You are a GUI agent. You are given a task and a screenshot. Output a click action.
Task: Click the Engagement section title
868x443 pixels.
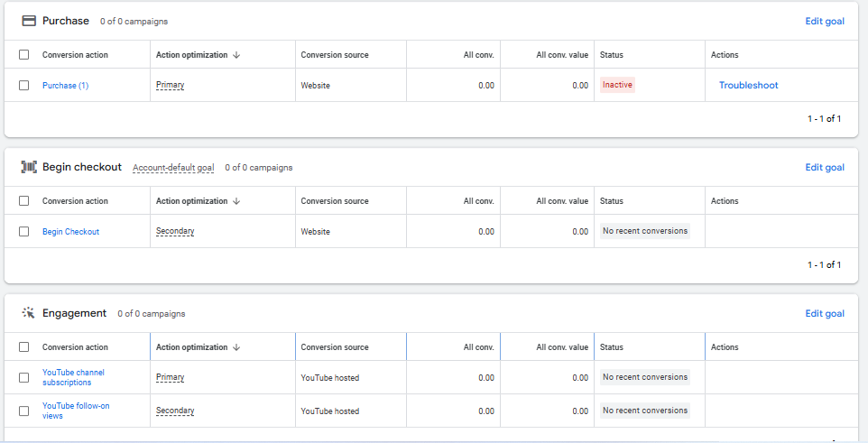tap(74, 313)
